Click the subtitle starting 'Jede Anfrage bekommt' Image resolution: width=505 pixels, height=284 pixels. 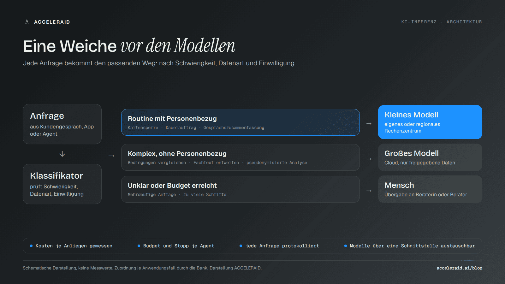coord(158,63)
